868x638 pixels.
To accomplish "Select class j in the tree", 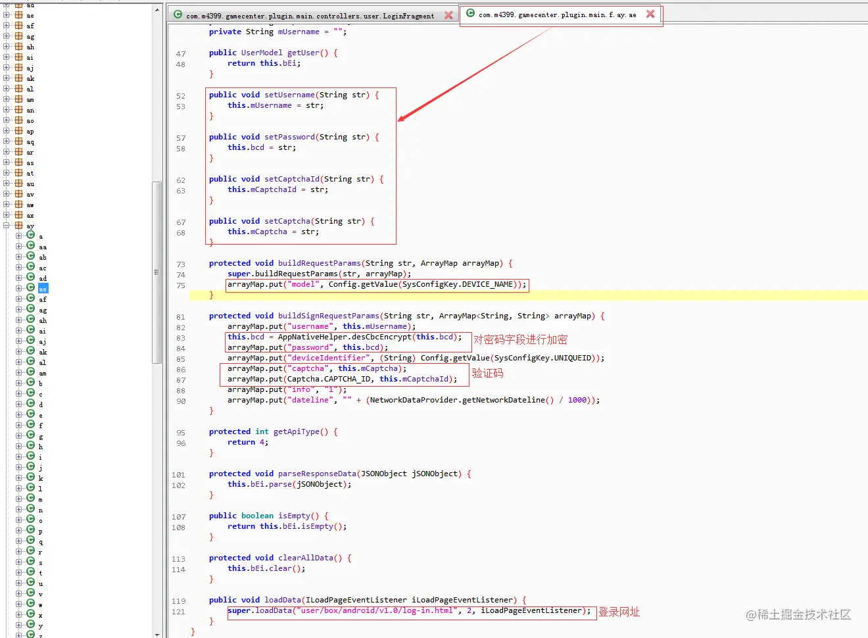I will tap(41, 468).
